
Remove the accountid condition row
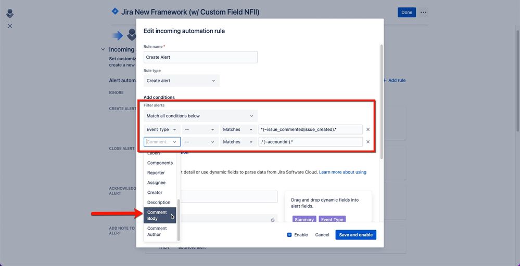click(368, 142)
